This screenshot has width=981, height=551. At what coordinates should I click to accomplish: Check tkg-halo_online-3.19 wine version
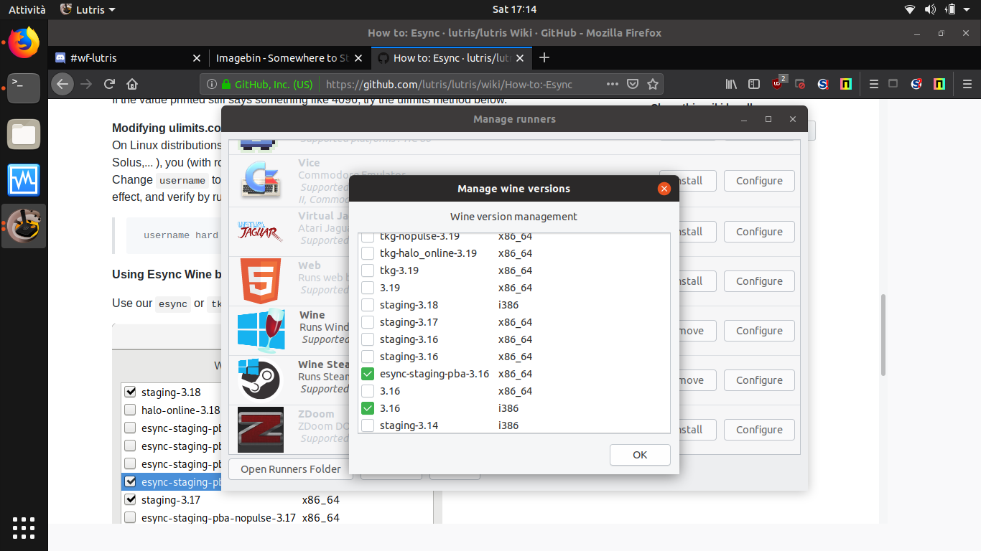[x=368, y=253]
